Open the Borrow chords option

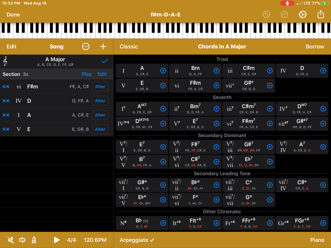315,46
